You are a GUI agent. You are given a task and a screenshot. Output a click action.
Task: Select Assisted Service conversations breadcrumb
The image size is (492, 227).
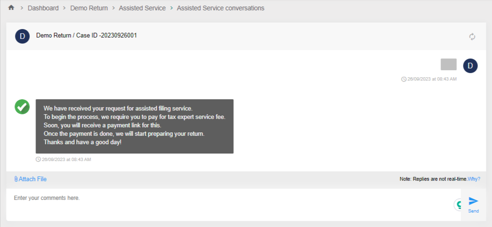(x=220, y=8)
